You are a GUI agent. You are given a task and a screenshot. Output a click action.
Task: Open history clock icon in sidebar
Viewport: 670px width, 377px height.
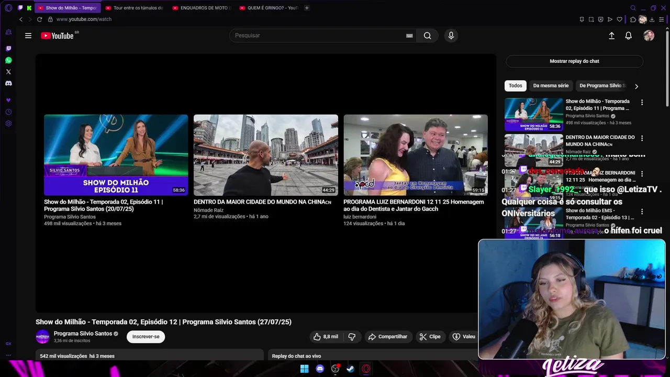click(8, 112)
